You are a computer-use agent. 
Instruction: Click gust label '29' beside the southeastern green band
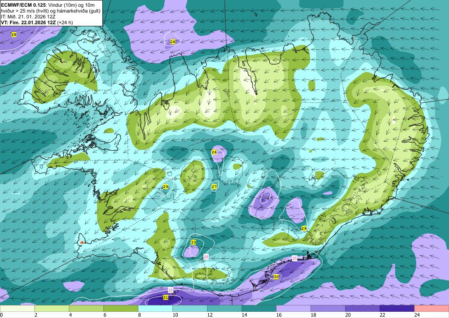click(x=304, y=228)
